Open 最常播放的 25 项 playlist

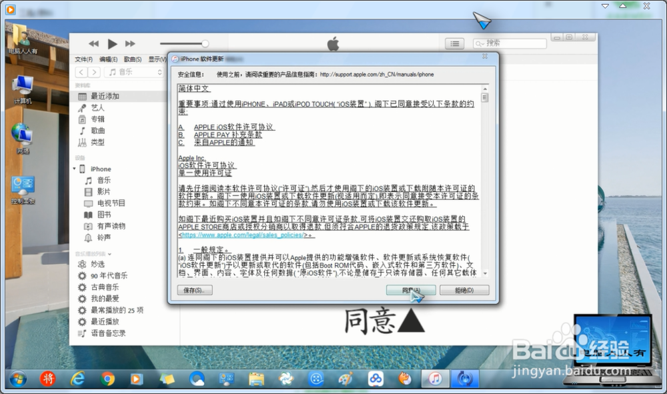click(117, 310)
